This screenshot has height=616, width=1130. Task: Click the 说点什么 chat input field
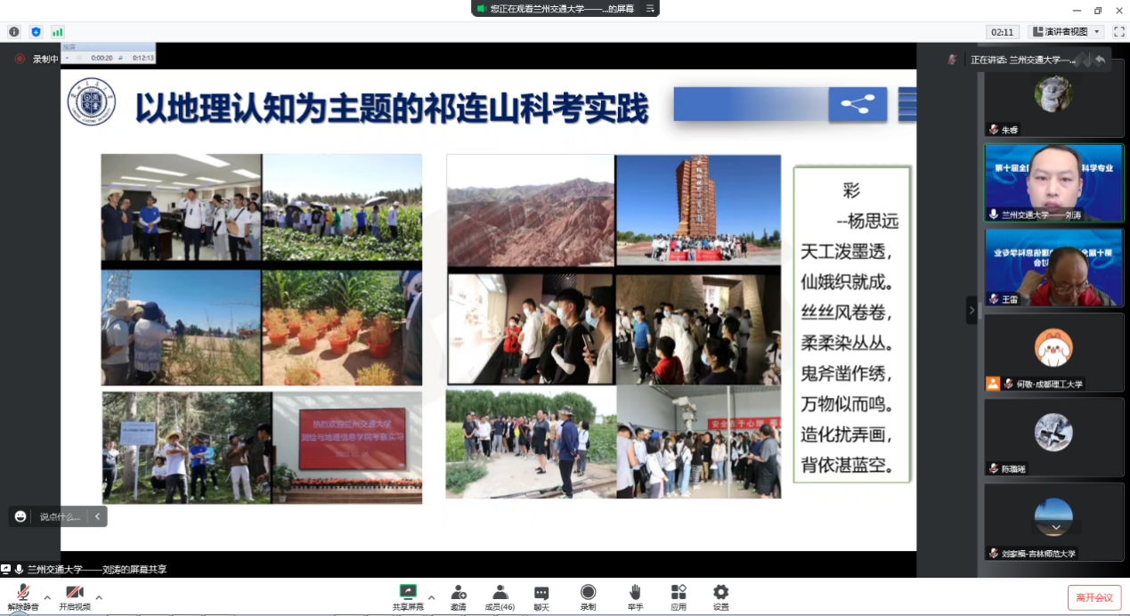[60, 516]
